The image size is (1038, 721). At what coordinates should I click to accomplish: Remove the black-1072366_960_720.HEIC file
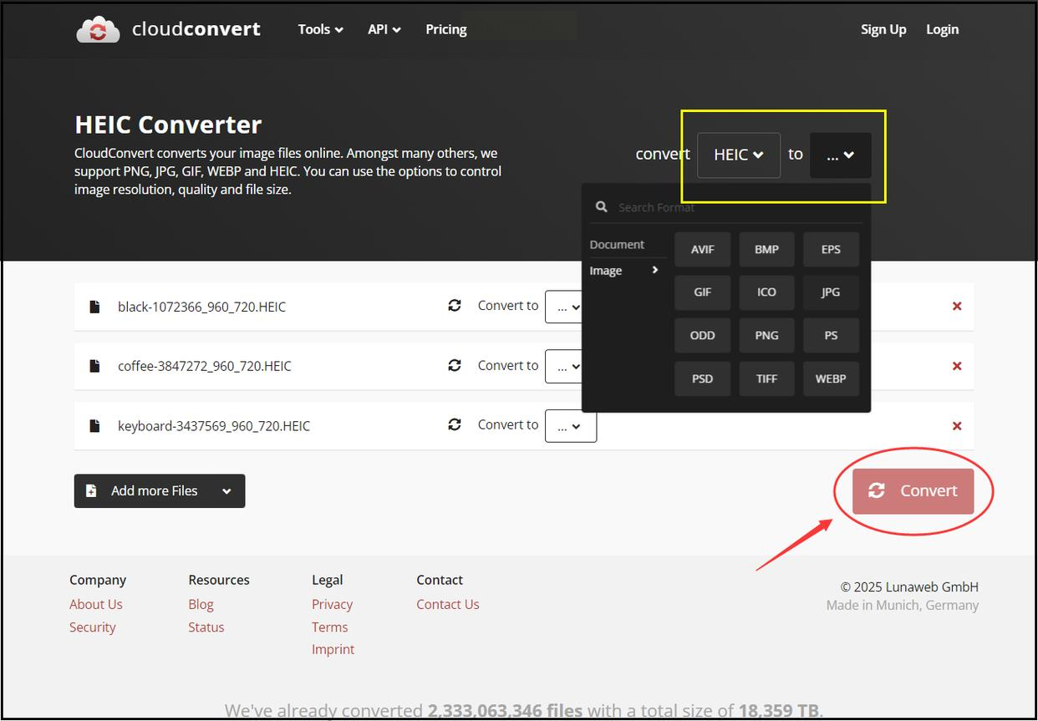click(957, 307)
